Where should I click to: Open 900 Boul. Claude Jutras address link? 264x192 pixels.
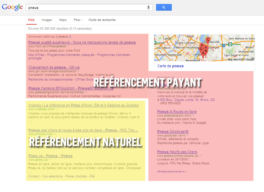coord(187,100)
